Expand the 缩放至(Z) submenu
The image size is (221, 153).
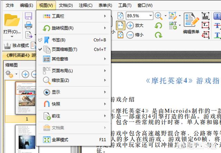(74, 80)
